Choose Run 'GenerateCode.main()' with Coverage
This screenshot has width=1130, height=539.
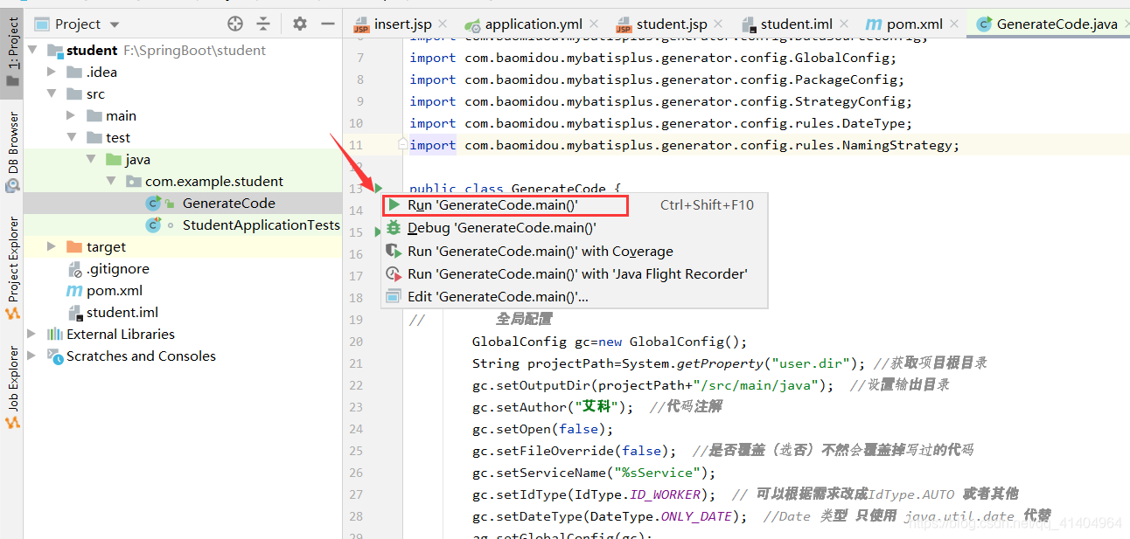click(x=540, y=251)
